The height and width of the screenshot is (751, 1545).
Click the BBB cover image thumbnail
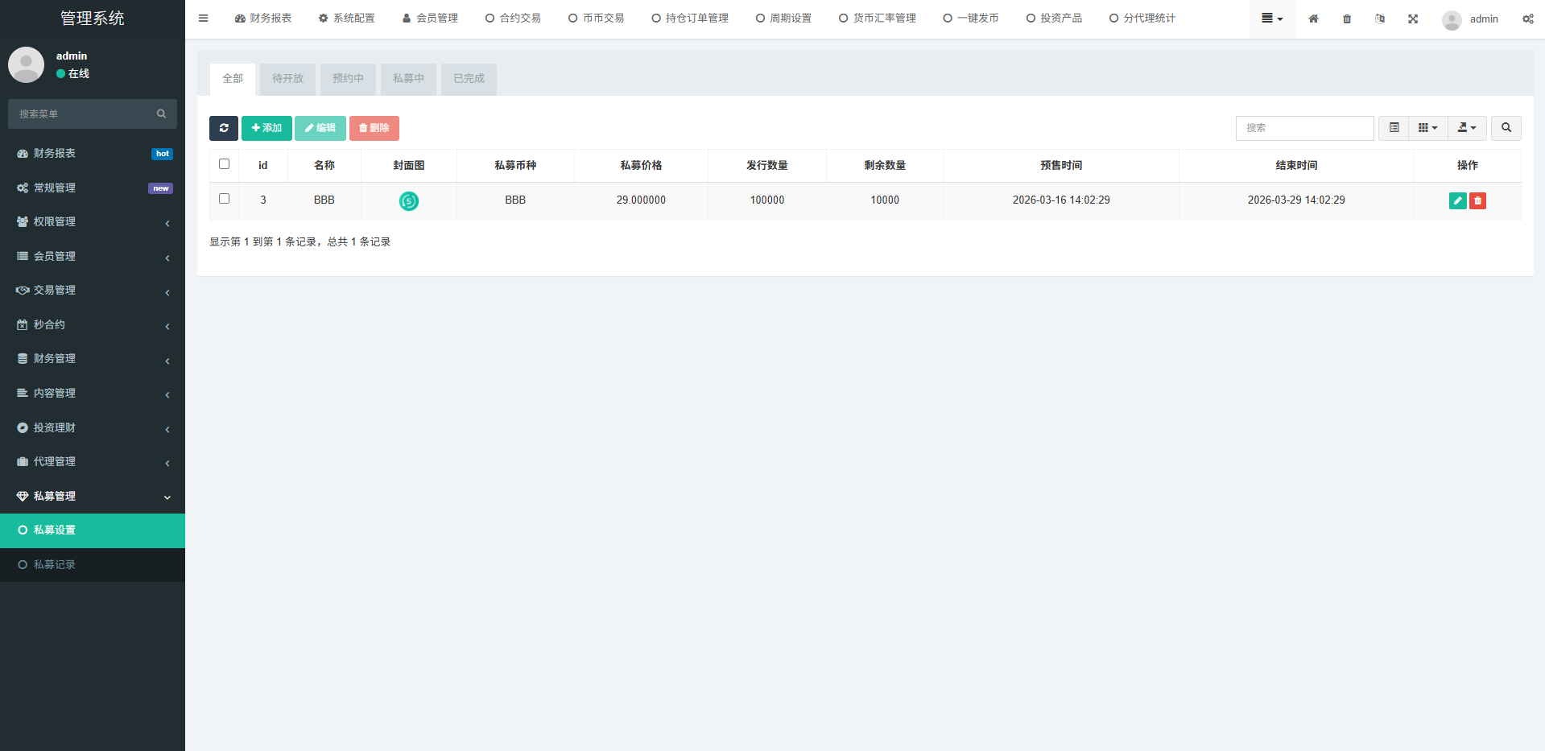[409, 201]
